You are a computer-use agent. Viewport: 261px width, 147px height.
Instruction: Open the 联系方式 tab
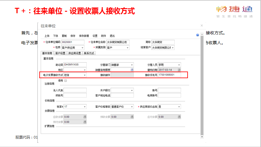pyautogui.click(x=89, y=53)
